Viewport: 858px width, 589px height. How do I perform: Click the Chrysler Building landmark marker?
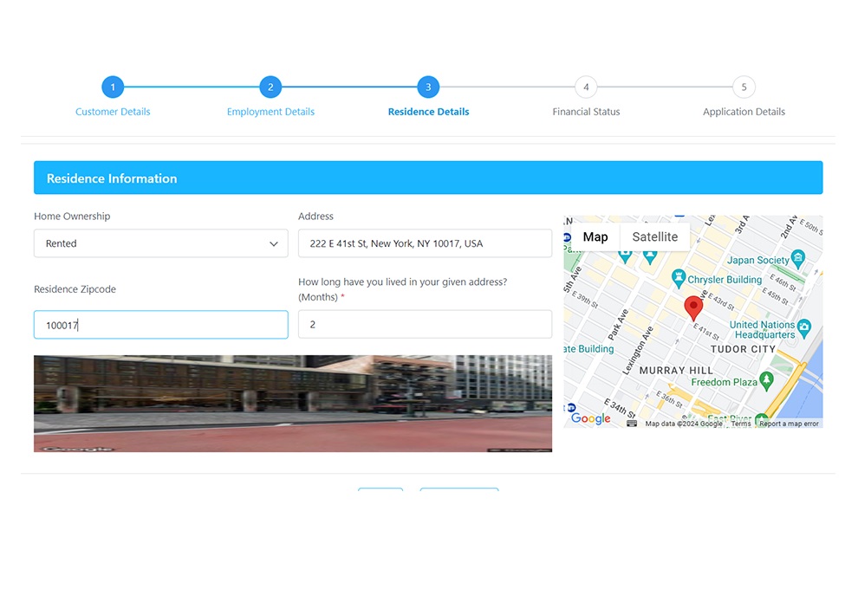679,280
